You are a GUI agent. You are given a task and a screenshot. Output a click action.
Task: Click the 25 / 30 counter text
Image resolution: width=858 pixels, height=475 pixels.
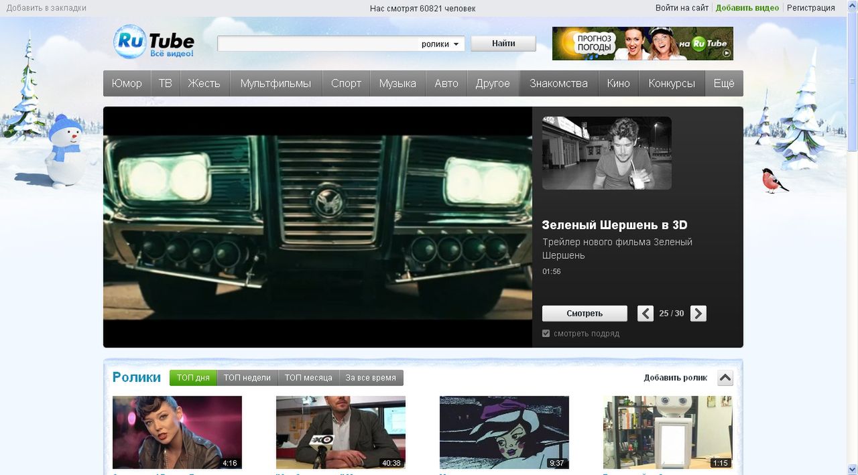click(672, 314)
